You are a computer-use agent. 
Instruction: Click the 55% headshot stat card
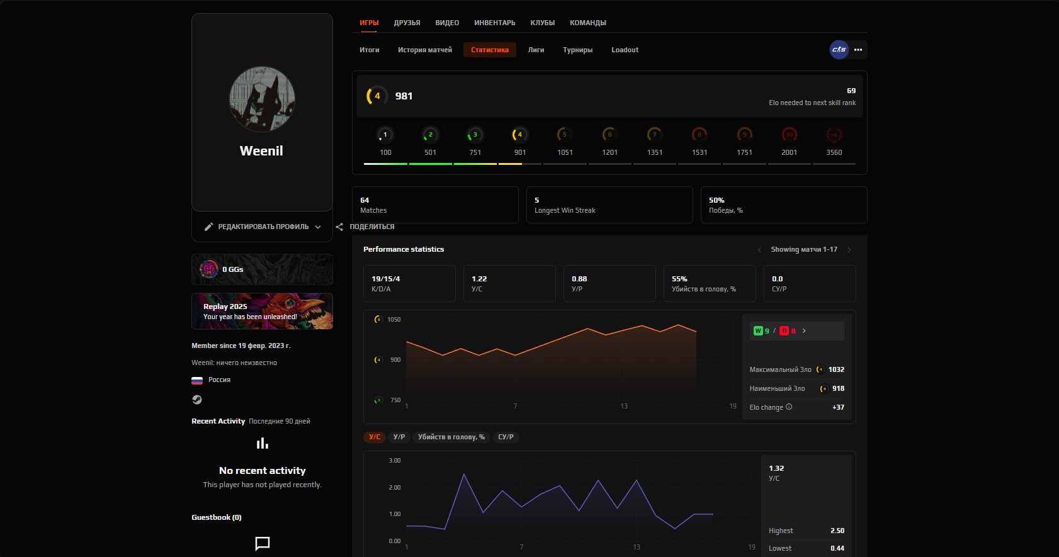710,283
